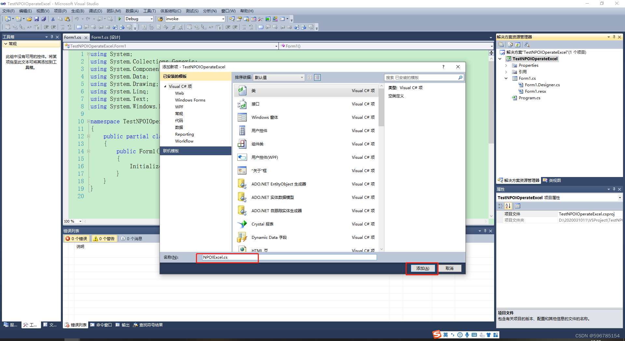Start debugging with the green play icon
Viewport: 625px width, 341px height.
(x=120, y=19)
